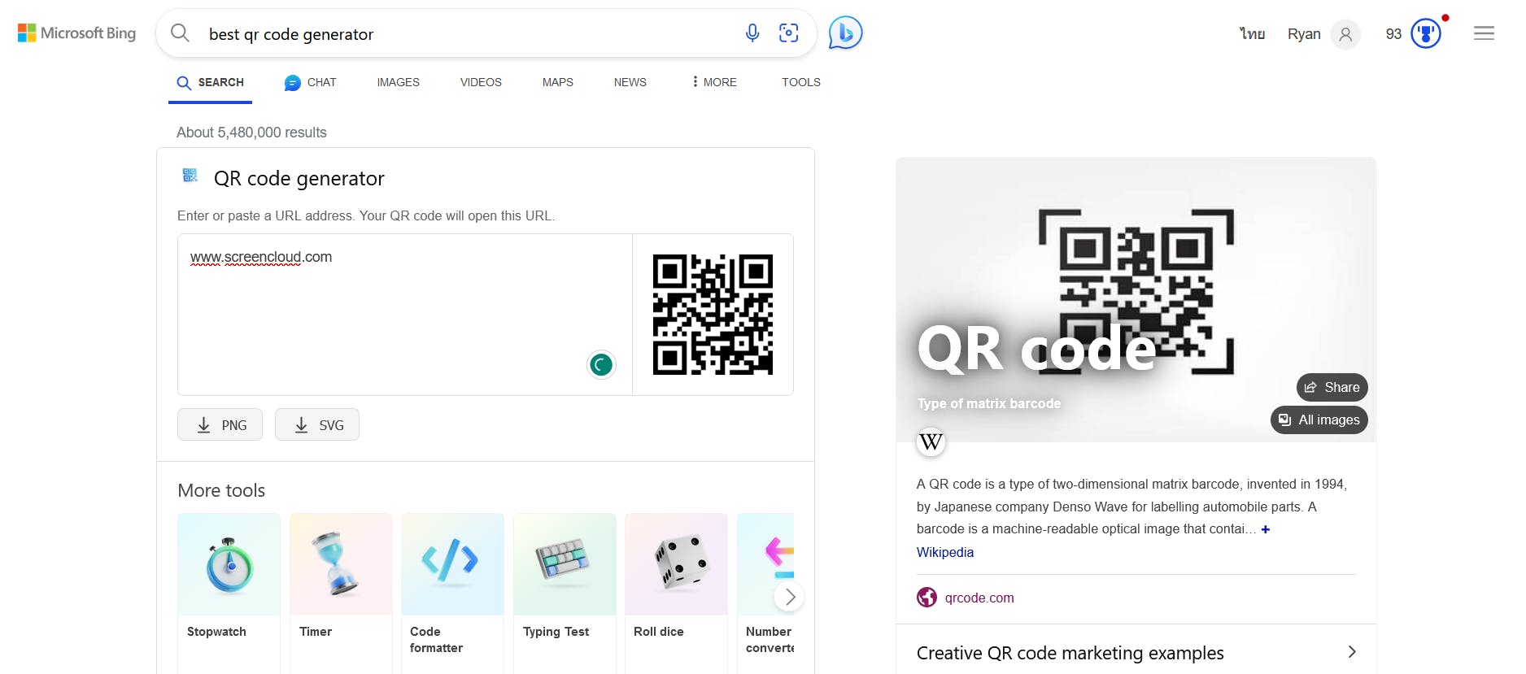Expand Creative QR code marketing examples
The width and height of the screenshot is (1526, 674).
pyautogui.click(x=1136, y=653)
